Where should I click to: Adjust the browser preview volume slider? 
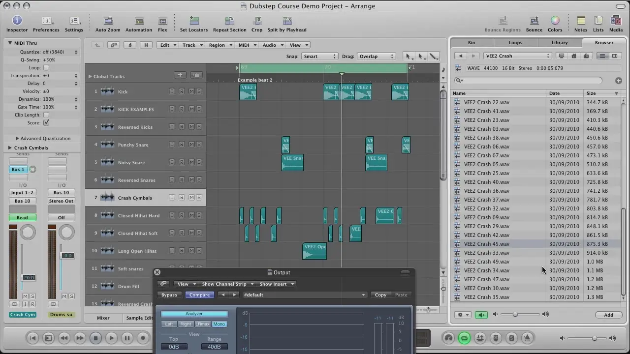coord(515,315)
